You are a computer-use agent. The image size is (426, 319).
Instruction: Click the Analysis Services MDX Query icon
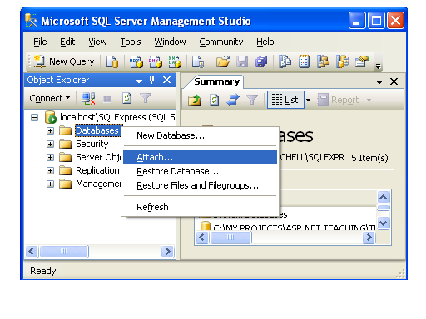click(136, 61)
